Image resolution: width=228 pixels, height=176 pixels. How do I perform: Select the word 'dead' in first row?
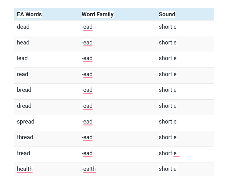23,27
